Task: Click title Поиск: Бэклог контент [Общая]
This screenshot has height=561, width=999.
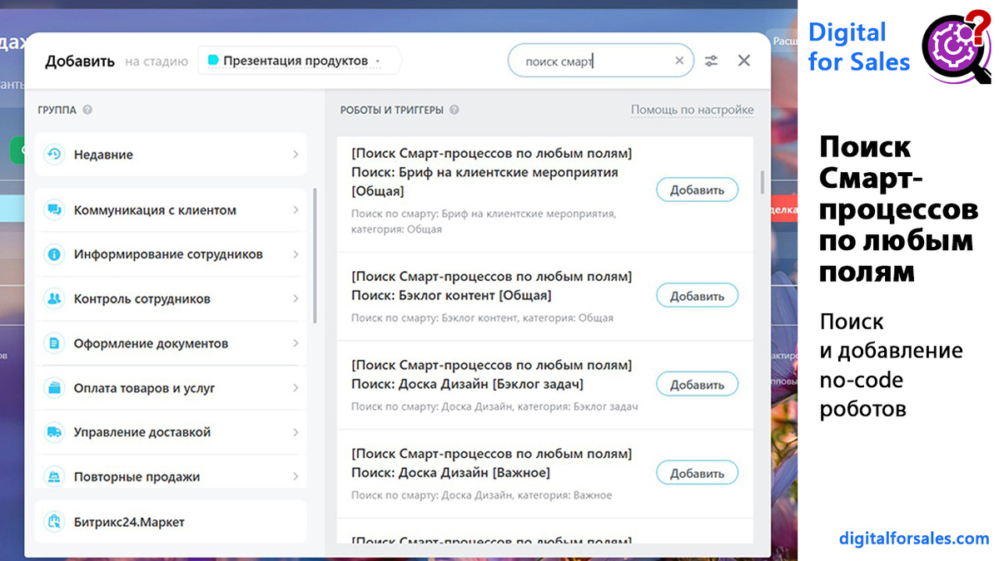Action: coord(451,295)
